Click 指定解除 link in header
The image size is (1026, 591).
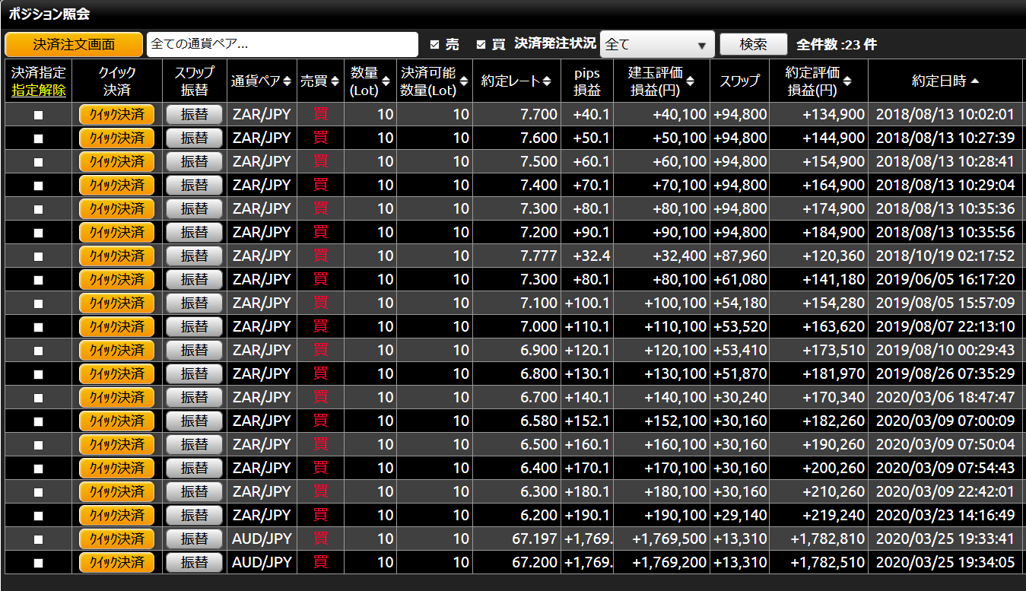pyautogui.click(x=39, y=91)
